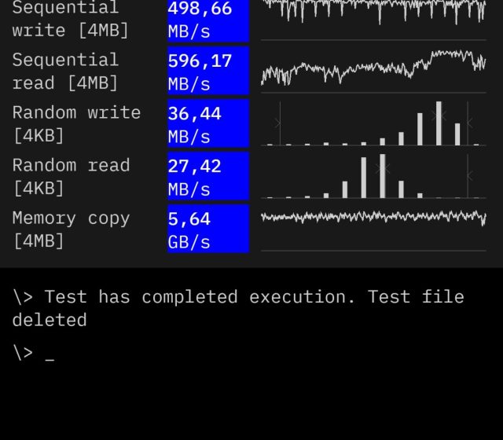Viewport: 503px width, 440px height.
Task: Select the 498,66 MB/s result box
Action: (x=207, y=20)
